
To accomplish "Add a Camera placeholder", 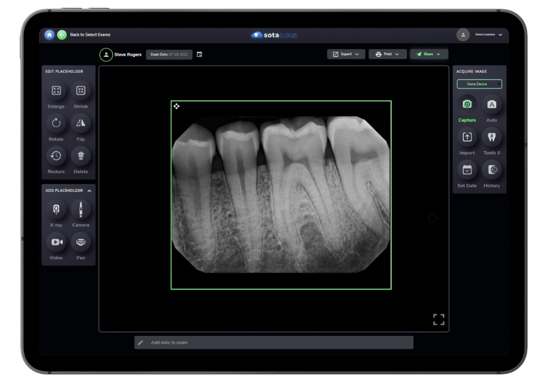I will click(x=80, y=209).
